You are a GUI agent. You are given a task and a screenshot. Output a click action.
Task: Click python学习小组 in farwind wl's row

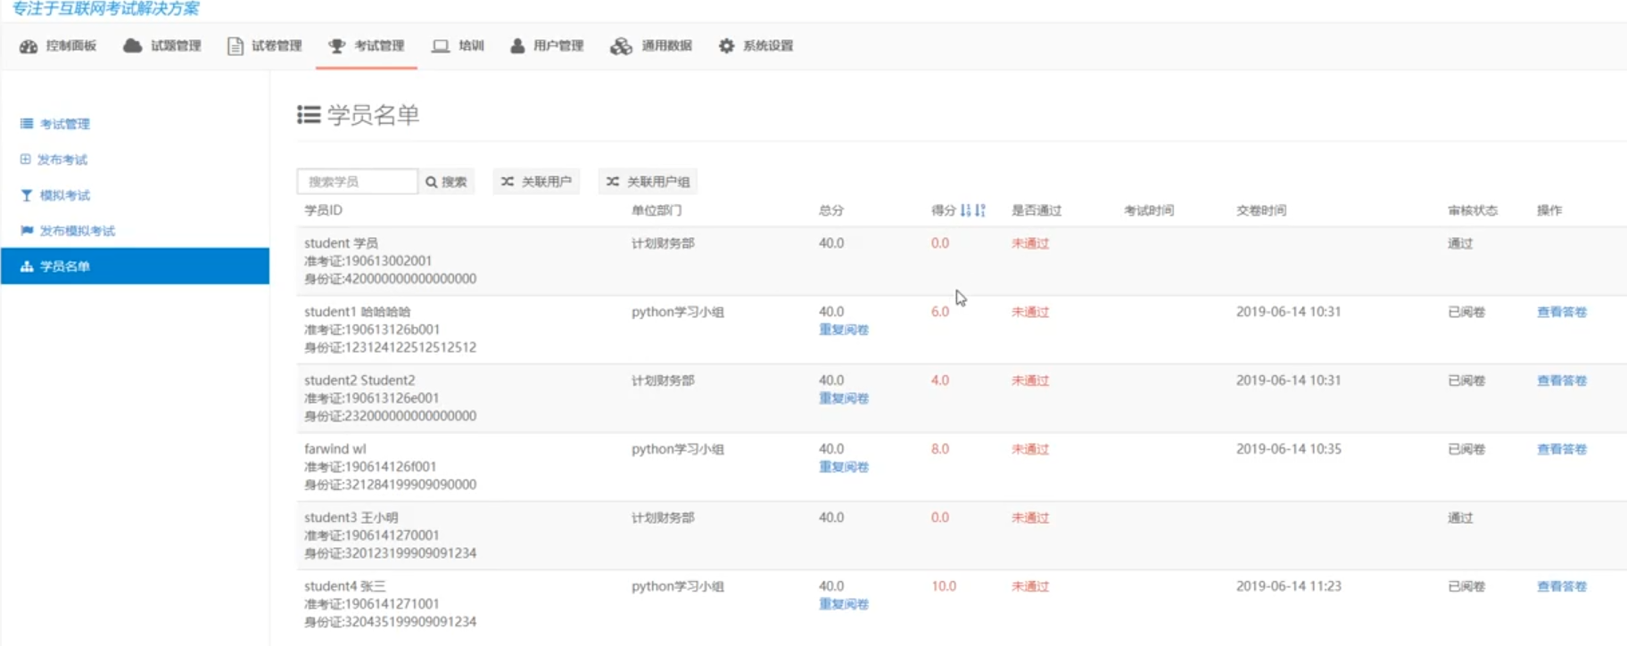pos(678,449)
